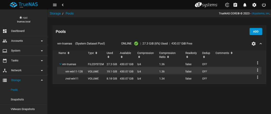The image size is (271, 114).
Task: Collapse the vm-truenas pool panel
Action: tap(261, 44)
